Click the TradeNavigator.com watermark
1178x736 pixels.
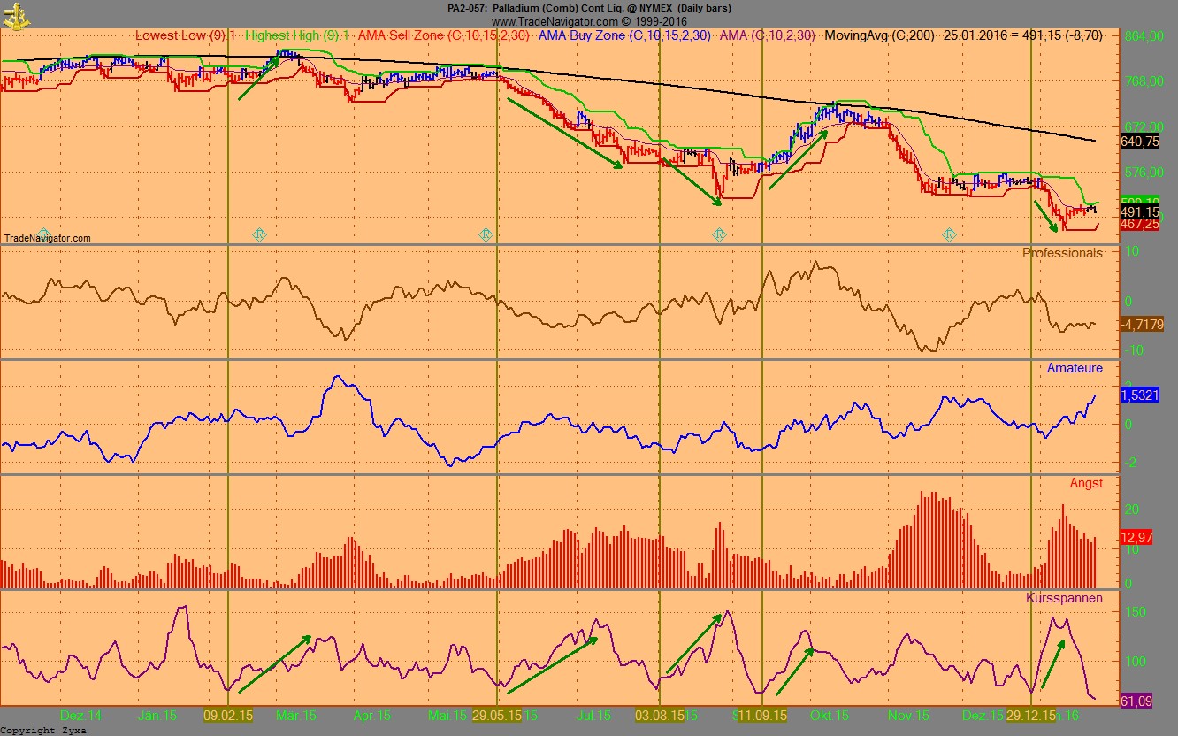coord(48,237)
